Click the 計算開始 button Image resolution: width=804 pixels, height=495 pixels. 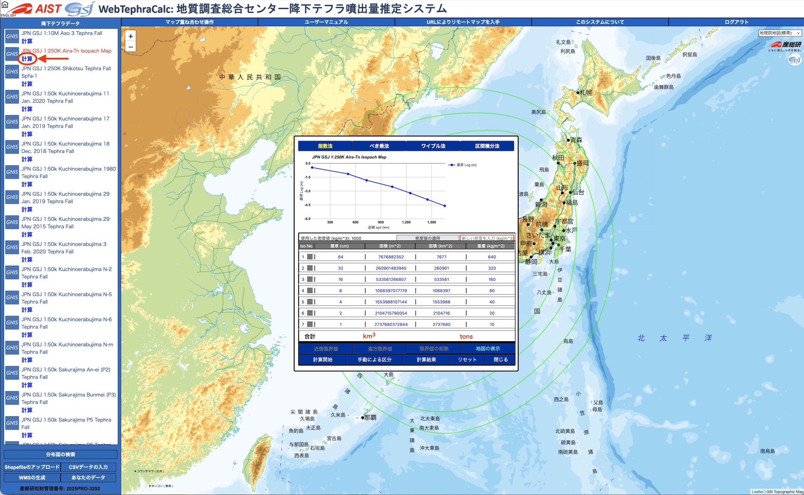[x=323, y=360]
